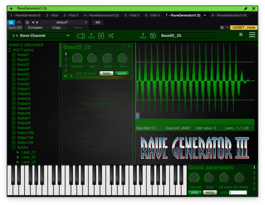Image resolution: width=265 pixels, height=205 pixels.
Task: Switch to 8 - RaveGenerator3 (4) tab
Action: (229, 15)
